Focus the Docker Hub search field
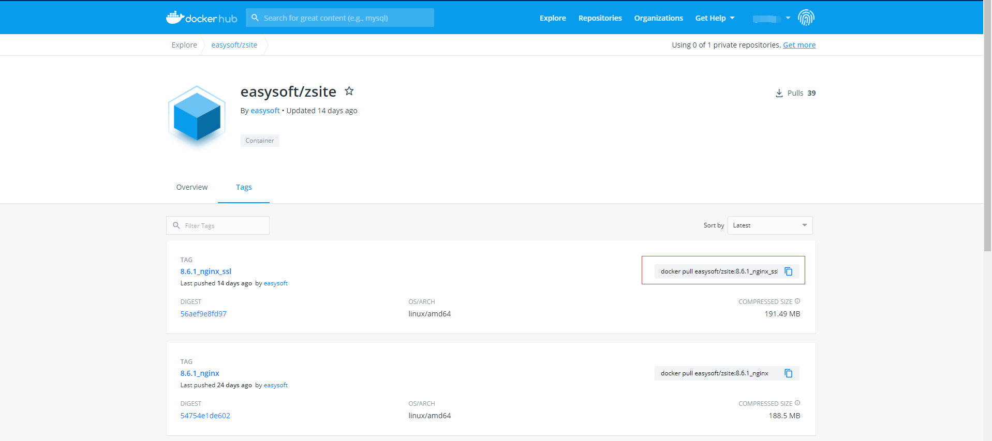Viewport: 992px width, 441px height. [x=340, y=18]
